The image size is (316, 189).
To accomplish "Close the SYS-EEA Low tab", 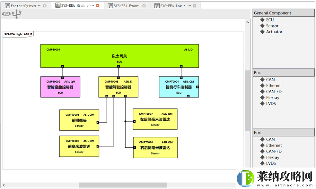I will tap(195, 6).
